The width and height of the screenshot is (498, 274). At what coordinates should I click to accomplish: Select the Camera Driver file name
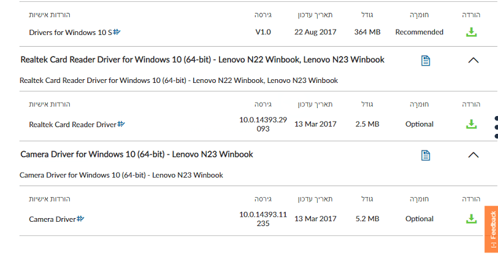coord(52,219)
